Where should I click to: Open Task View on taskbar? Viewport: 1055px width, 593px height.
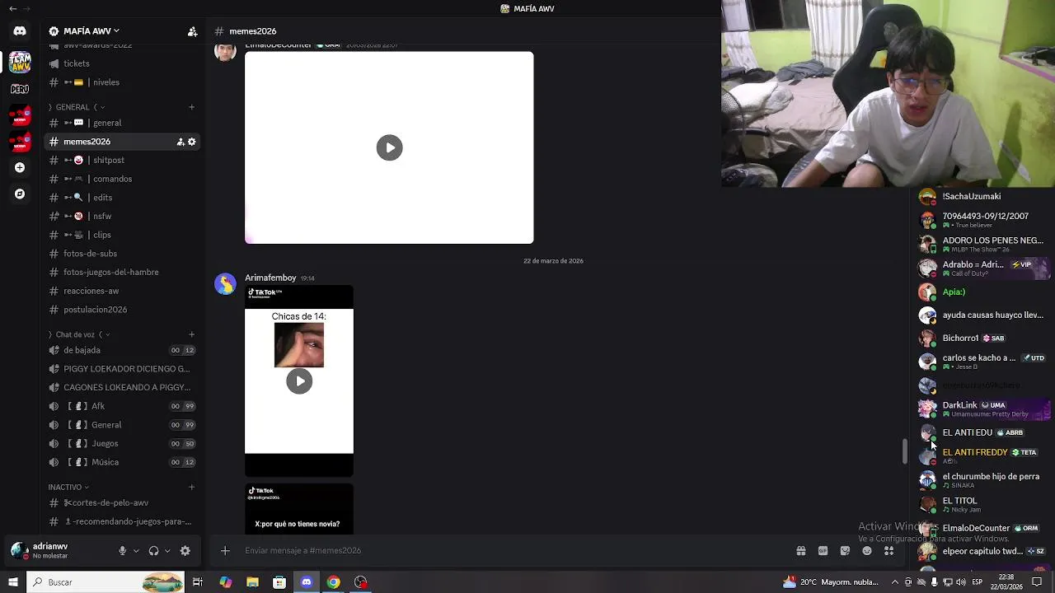(x=198, y=582)
